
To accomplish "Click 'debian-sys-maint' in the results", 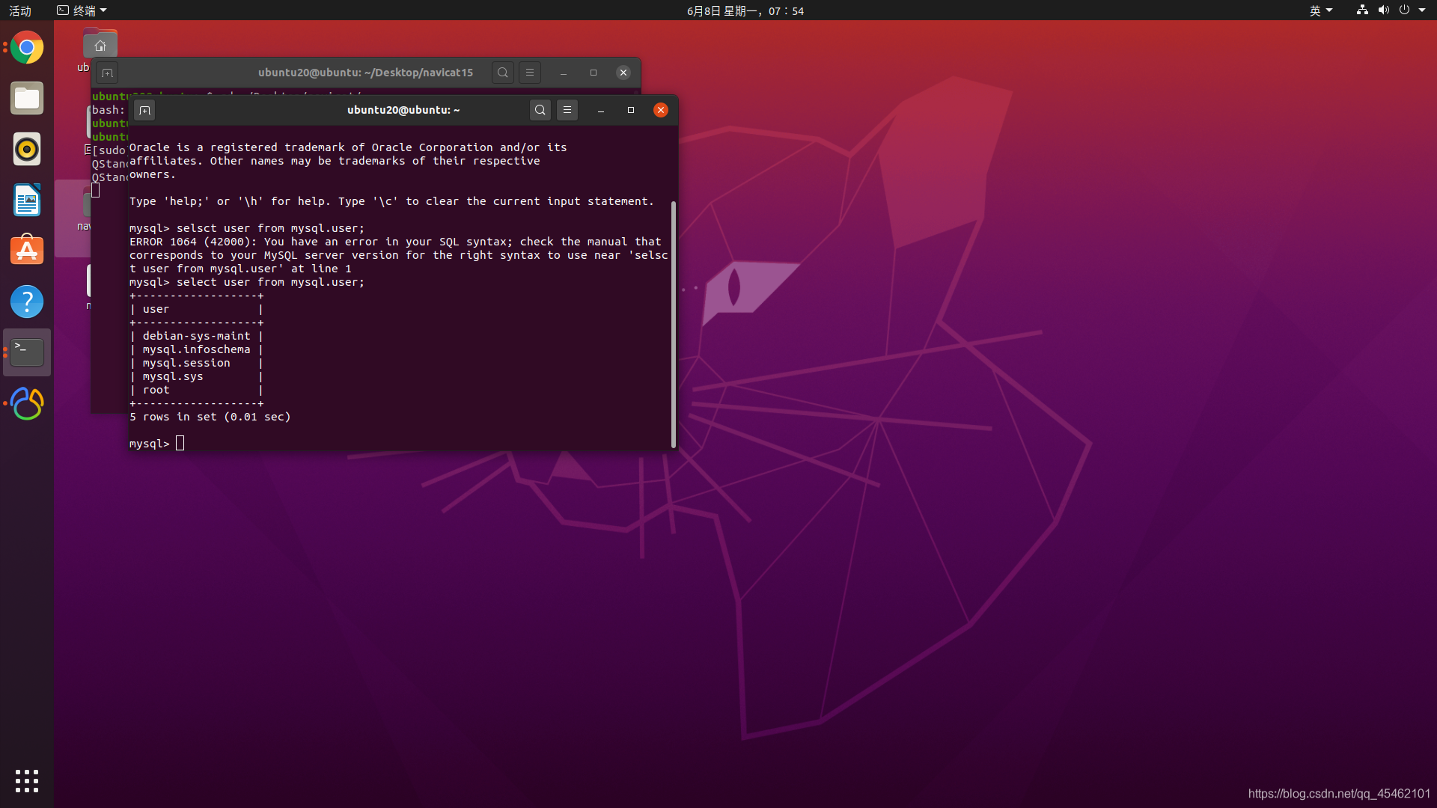I will point(197,336).
